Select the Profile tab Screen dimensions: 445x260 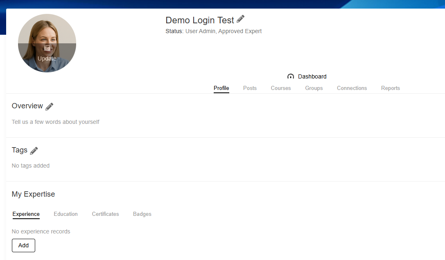(221, 88)
